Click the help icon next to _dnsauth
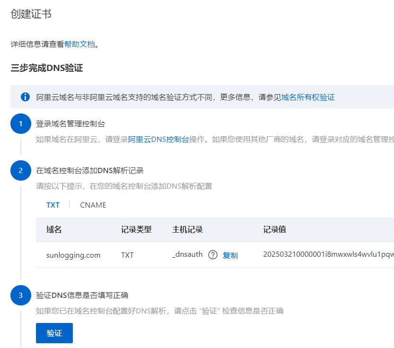Viewport: 394px width, 348px height. tap(213, 255)
